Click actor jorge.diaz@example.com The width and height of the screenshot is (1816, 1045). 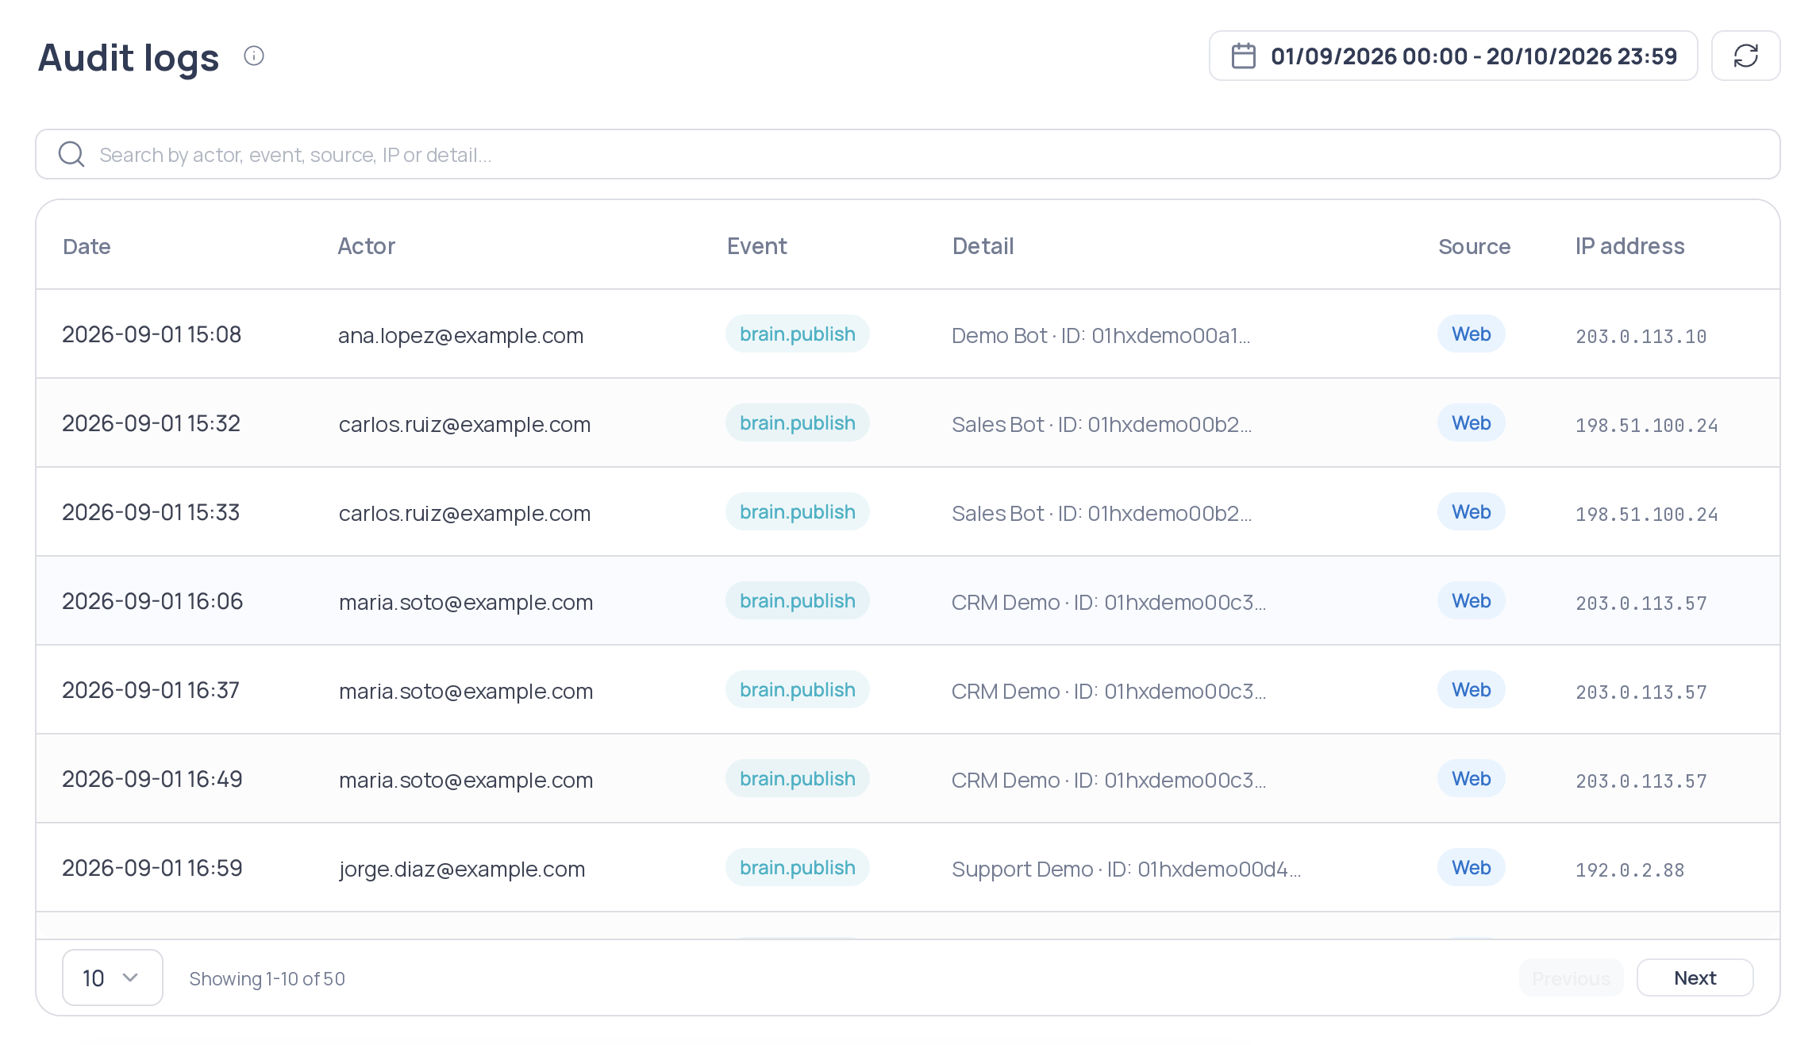(462, 869)
